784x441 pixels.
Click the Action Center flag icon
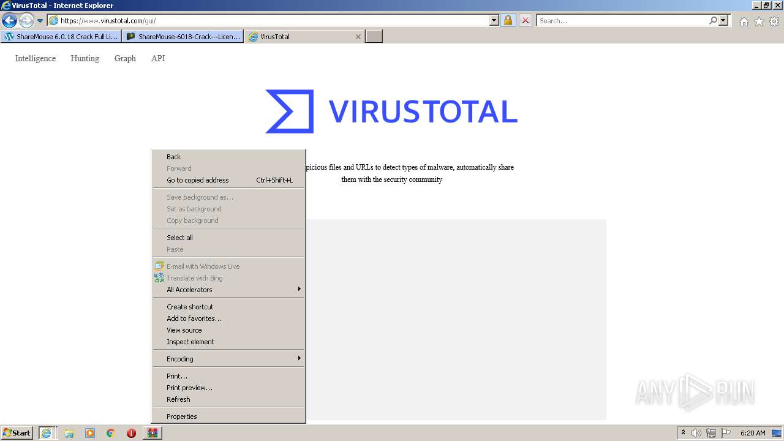click(726, 433)
